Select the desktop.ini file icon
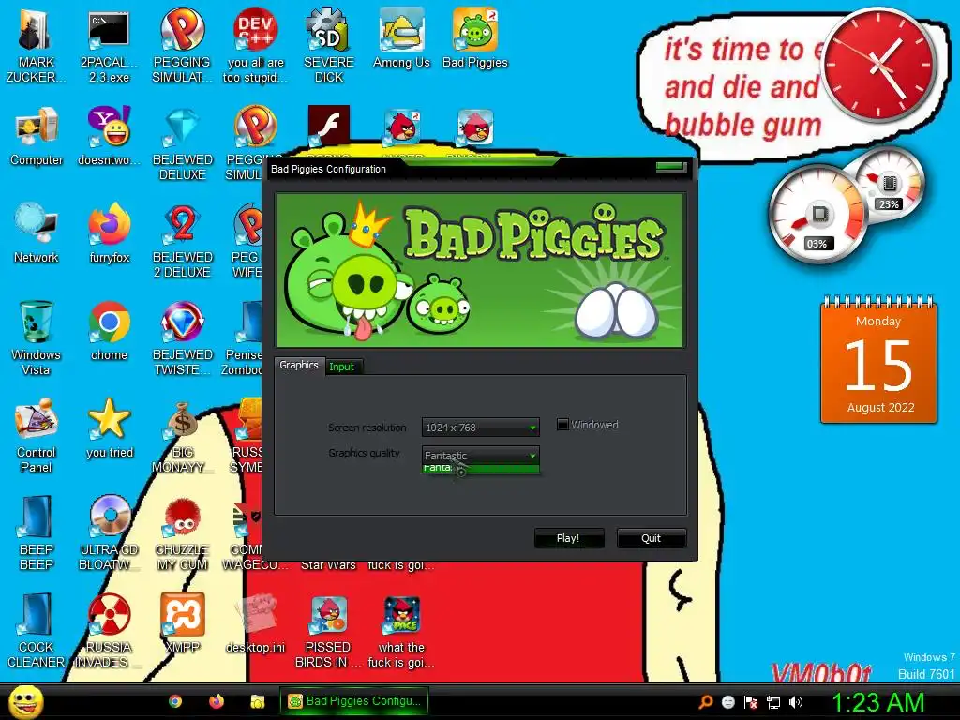Image resolution: width=960 pixels, height=720 pixels. [x=255, y=623]
